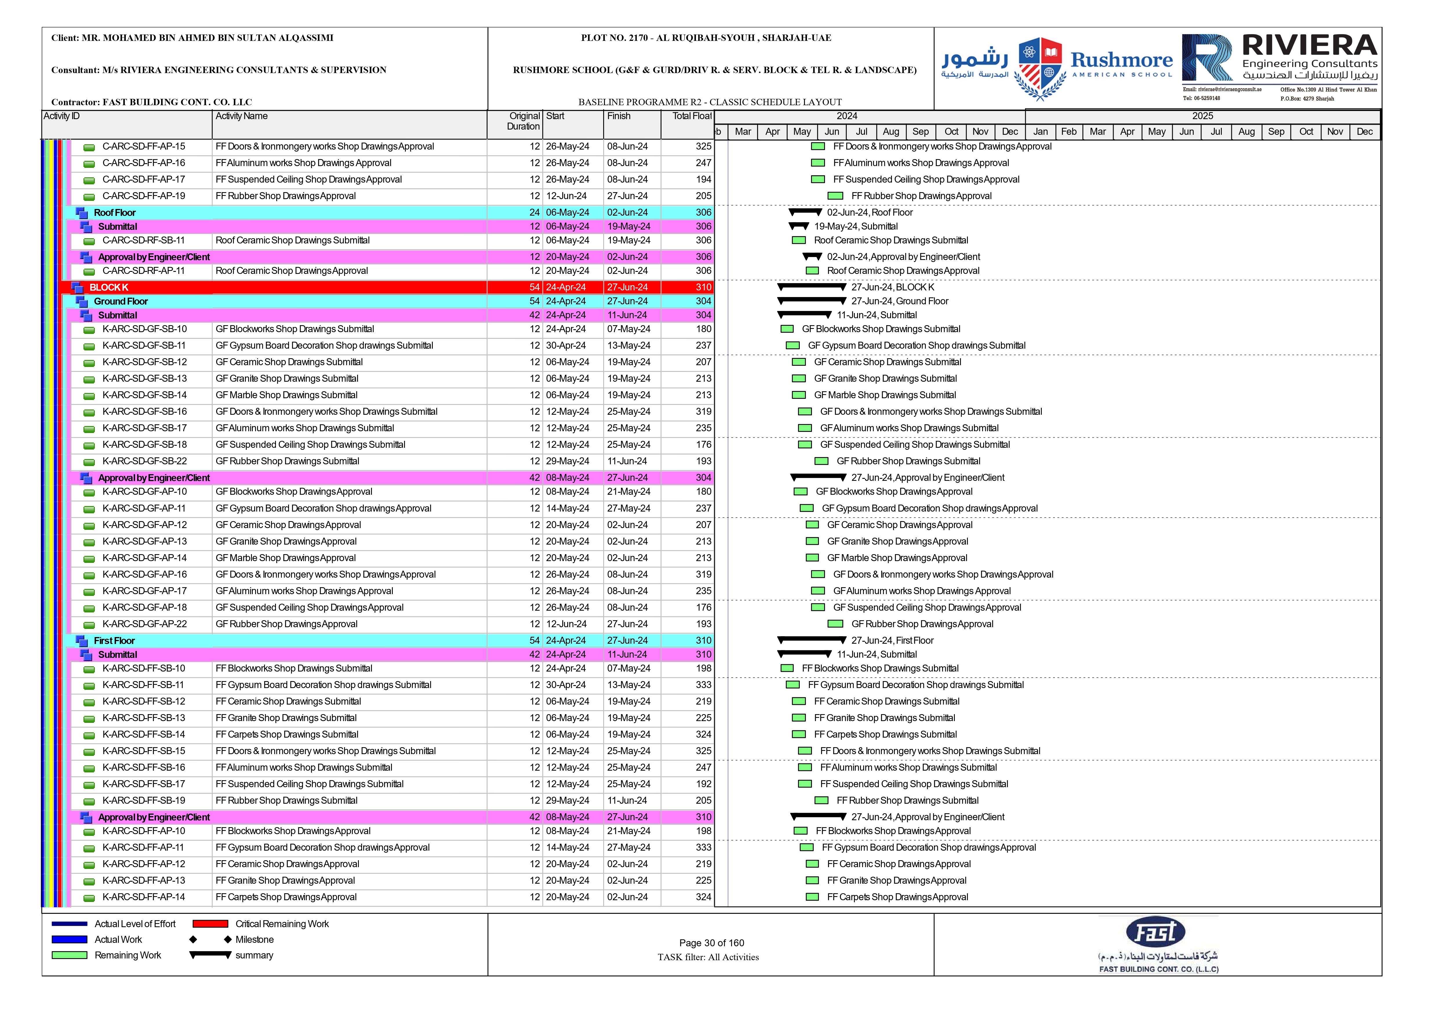1438x1017 pixels.
Task: Click the activity icon for C-ARC-SD-RF-SB-11
Action: (x=90, y=241)
